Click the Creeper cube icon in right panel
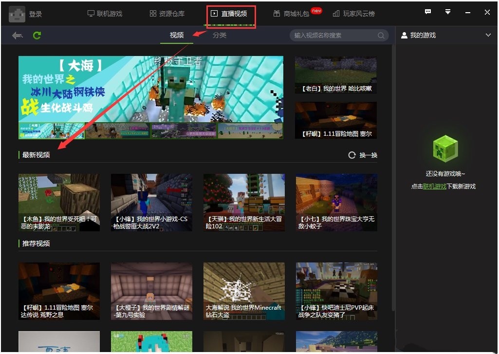Viewport: 499px width, 354px height. tap(446, 149)
